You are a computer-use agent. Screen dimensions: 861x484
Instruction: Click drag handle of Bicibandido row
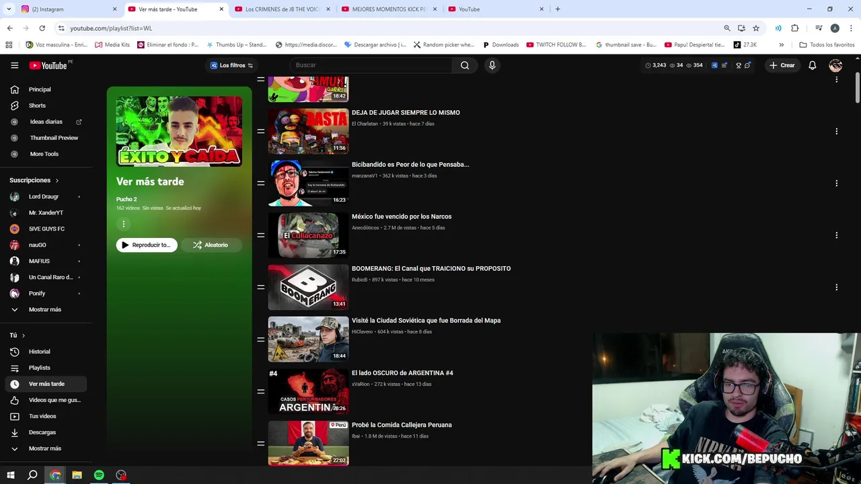[x=260, y=183]
